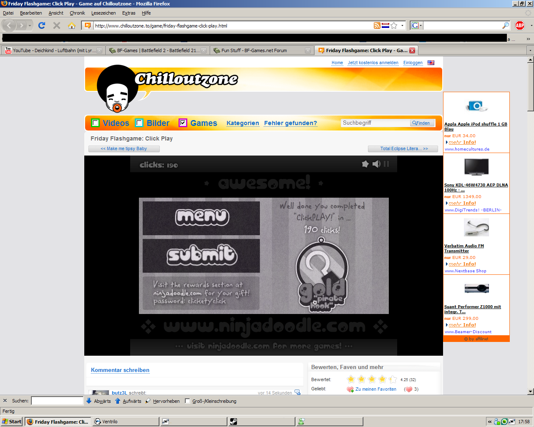Image resolution: width=534 pixels, height=427 pixels.
Task: Reload the page with the refresh icon
Action: pyautogui.click(x=42, y=25)
